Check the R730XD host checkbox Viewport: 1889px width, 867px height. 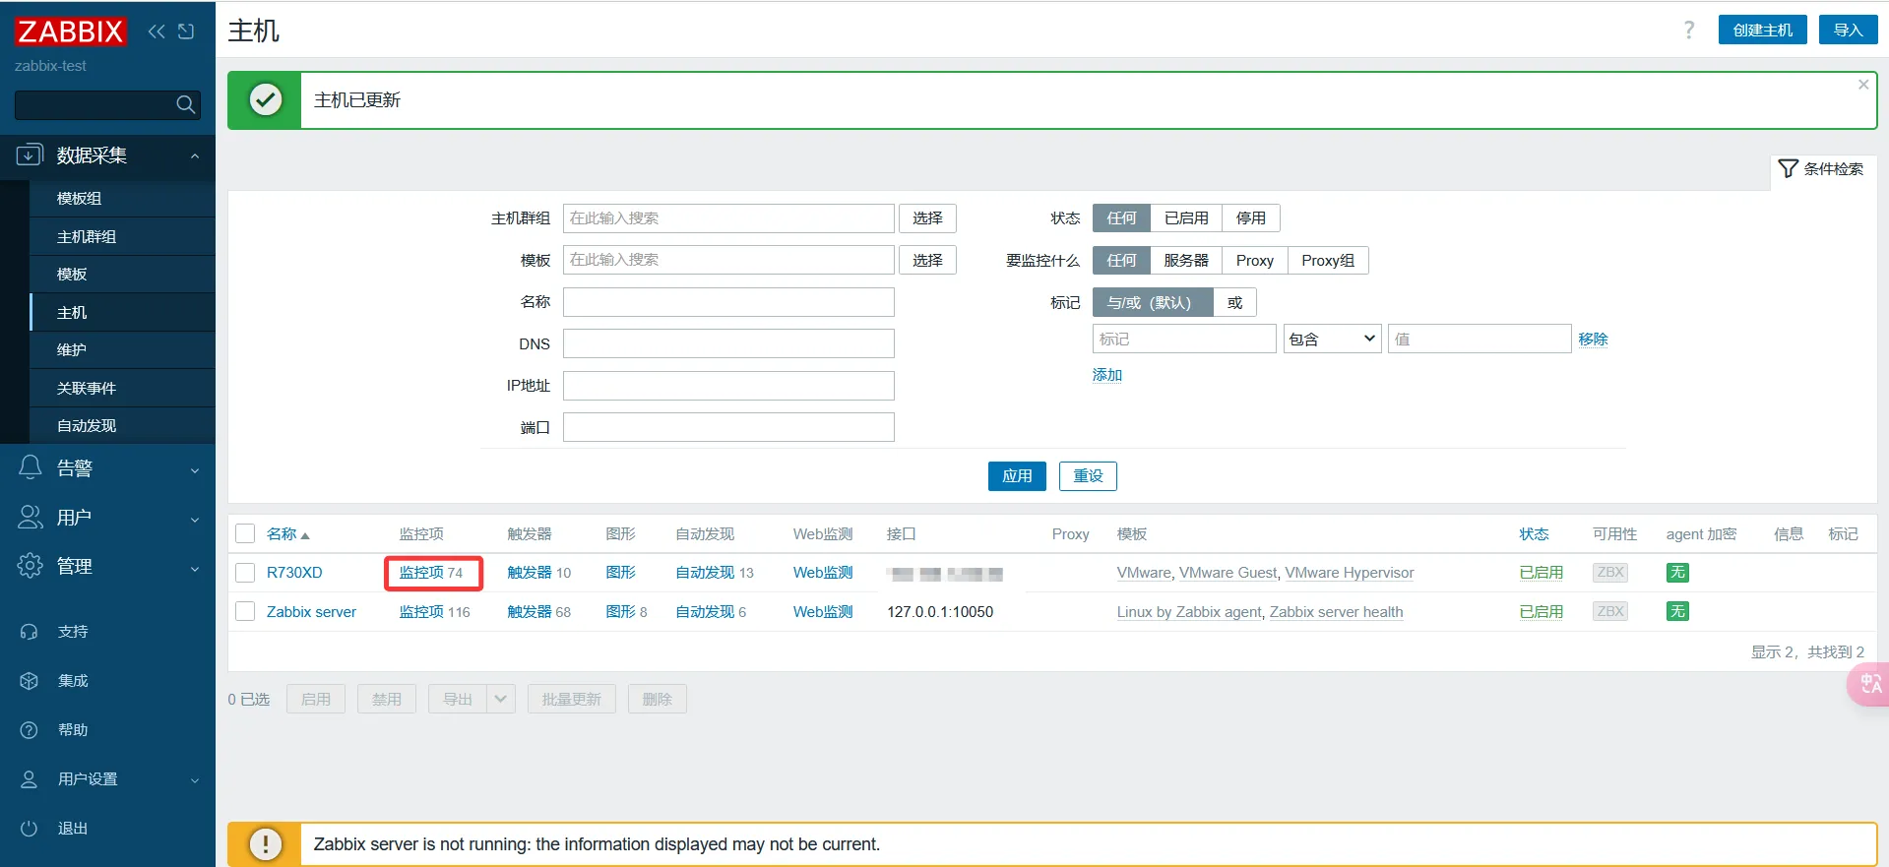click(x=245, y=573)
